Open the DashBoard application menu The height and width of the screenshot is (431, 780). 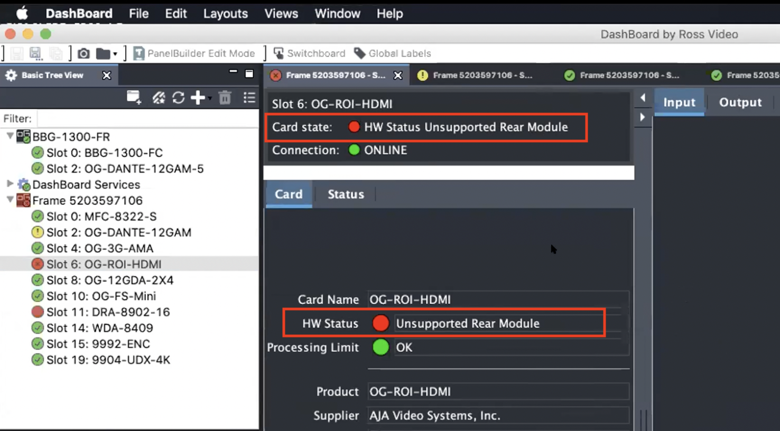[79, 14]
